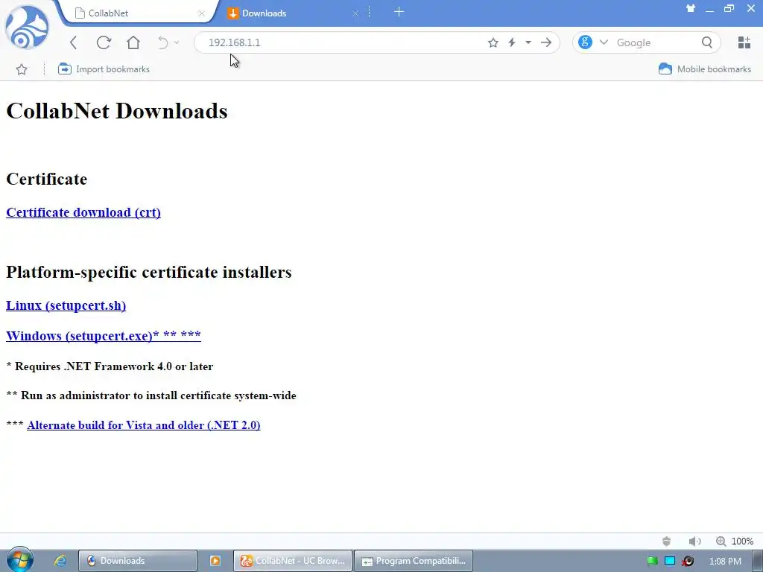
Task: Open the extensions grid icon
Action: pos(744,42)
